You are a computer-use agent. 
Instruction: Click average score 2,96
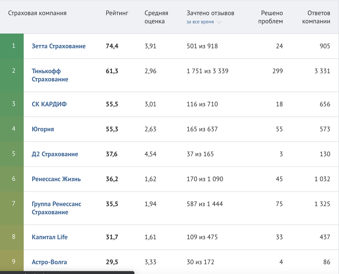click(x=150, y=71)
